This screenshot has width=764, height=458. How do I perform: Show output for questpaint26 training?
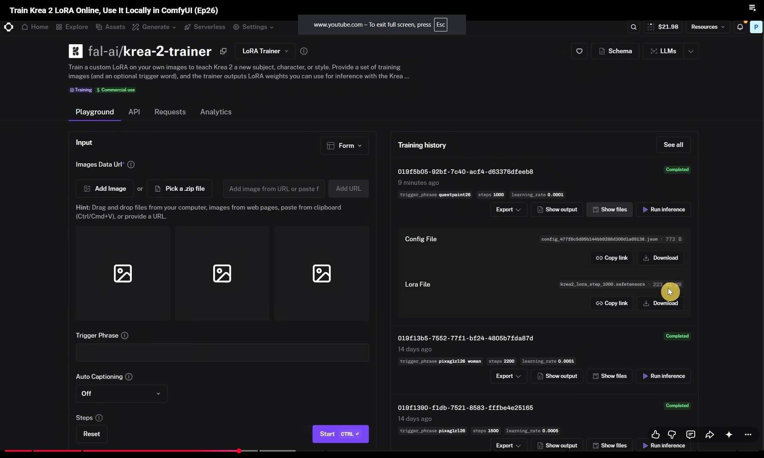pos(557,210)
